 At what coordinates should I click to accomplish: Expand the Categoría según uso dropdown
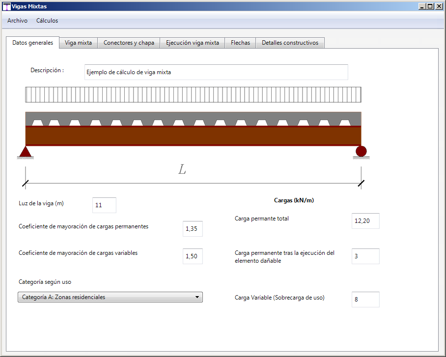pos(111,297)
